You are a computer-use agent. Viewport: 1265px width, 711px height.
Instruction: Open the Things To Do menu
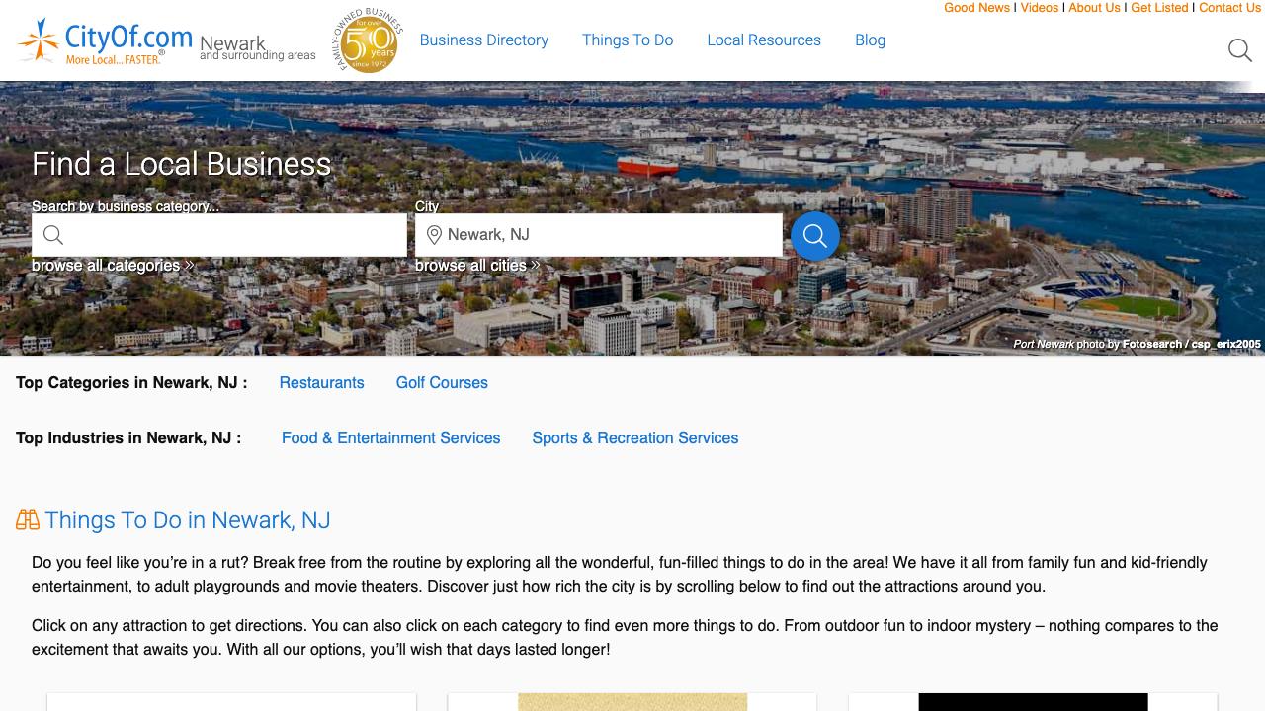point(627,40)
